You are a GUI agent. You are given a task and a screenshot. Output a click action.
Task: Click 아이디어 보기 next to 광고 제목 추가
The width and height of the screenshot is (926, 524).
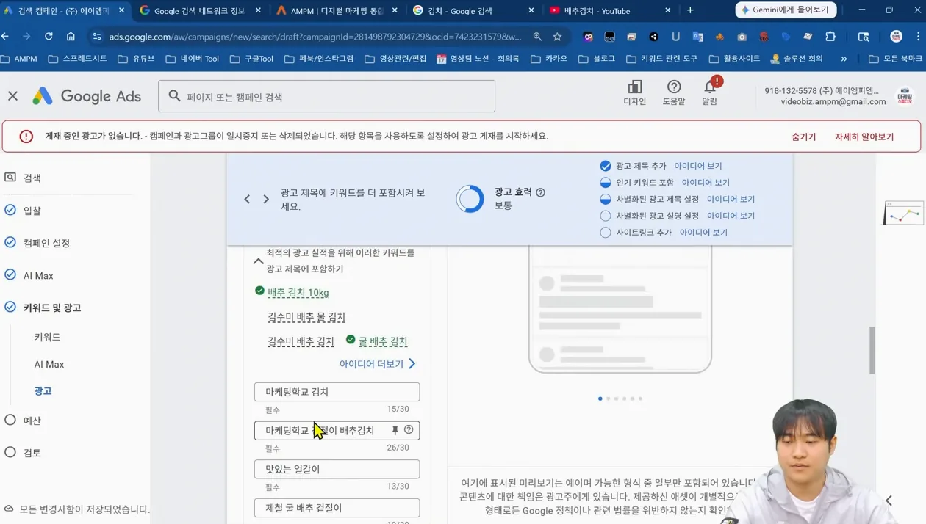pos(697,166)
